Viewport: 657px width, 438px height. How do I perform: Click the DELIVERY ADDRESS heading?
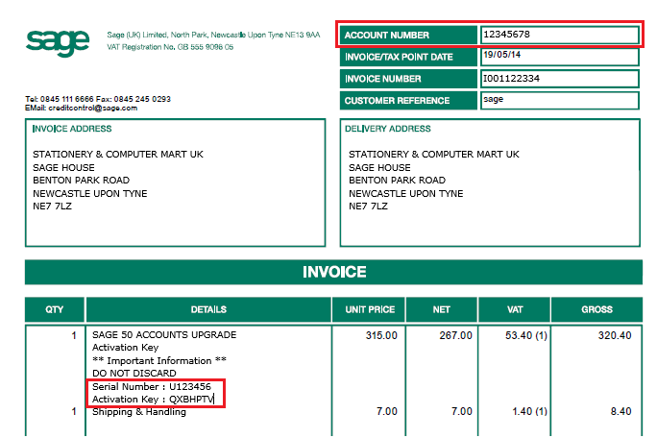(388, 129)
